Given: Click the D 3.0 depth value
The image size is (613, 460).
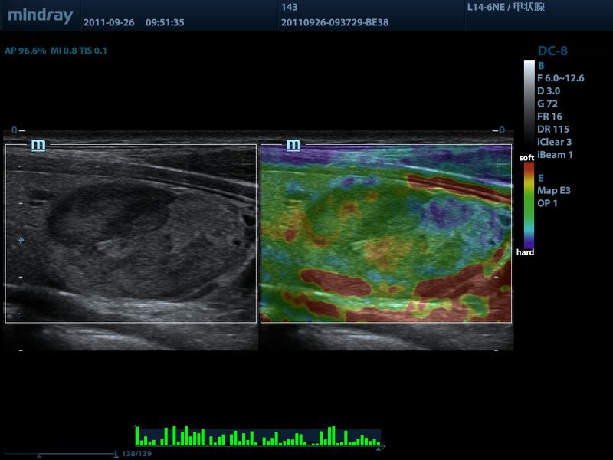Looking at the screenshot, I should [x=549, y=90].
